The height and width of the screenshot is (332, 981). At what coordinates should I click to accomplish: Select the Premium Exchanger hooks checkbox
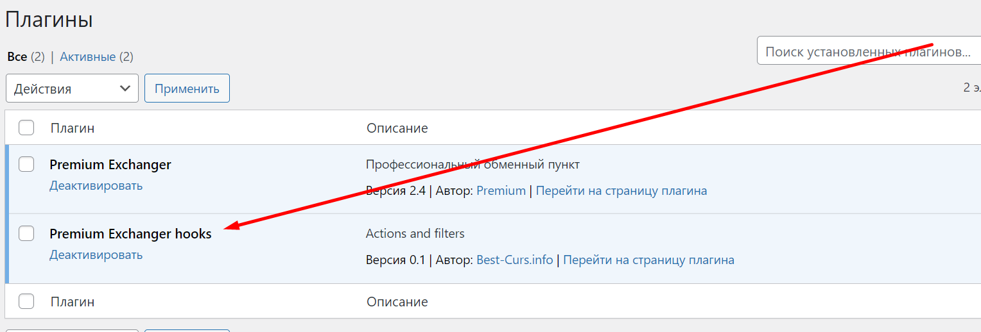point(26,234)
